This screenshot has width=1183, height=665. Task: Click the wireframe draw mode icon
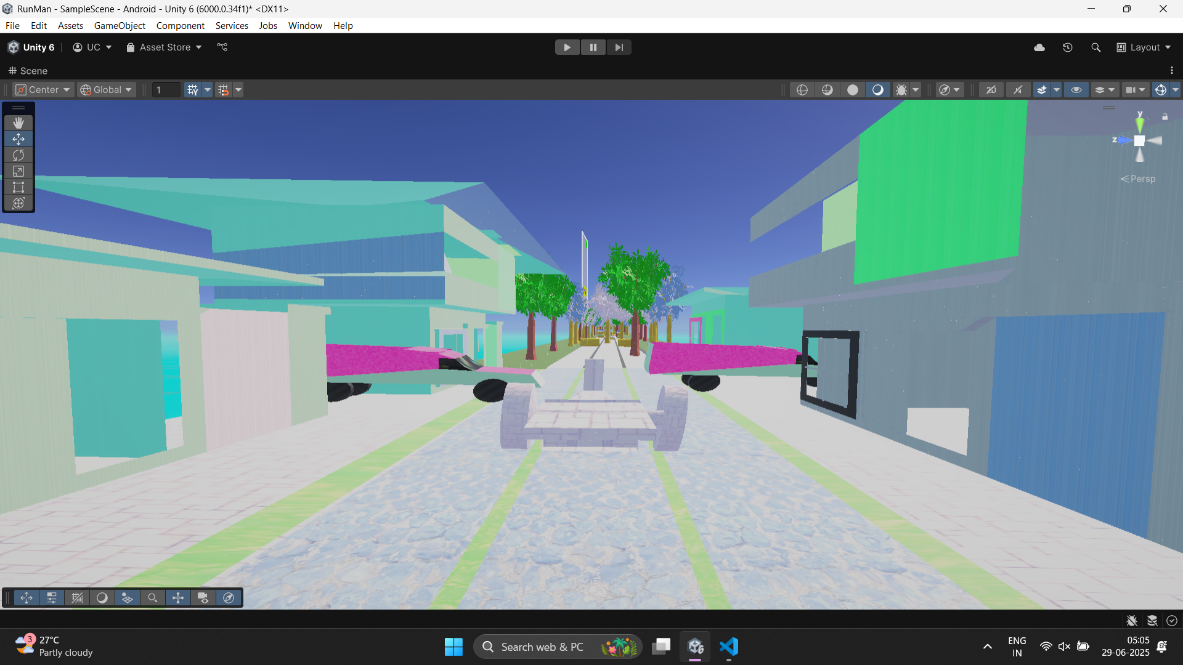[x=802, y=90]
